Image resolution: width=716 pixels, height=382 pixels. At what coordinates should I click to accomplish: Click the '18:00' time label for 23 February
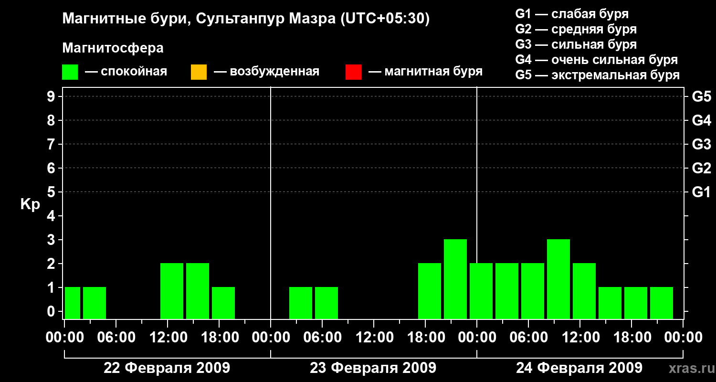click(x=425, y=338)
